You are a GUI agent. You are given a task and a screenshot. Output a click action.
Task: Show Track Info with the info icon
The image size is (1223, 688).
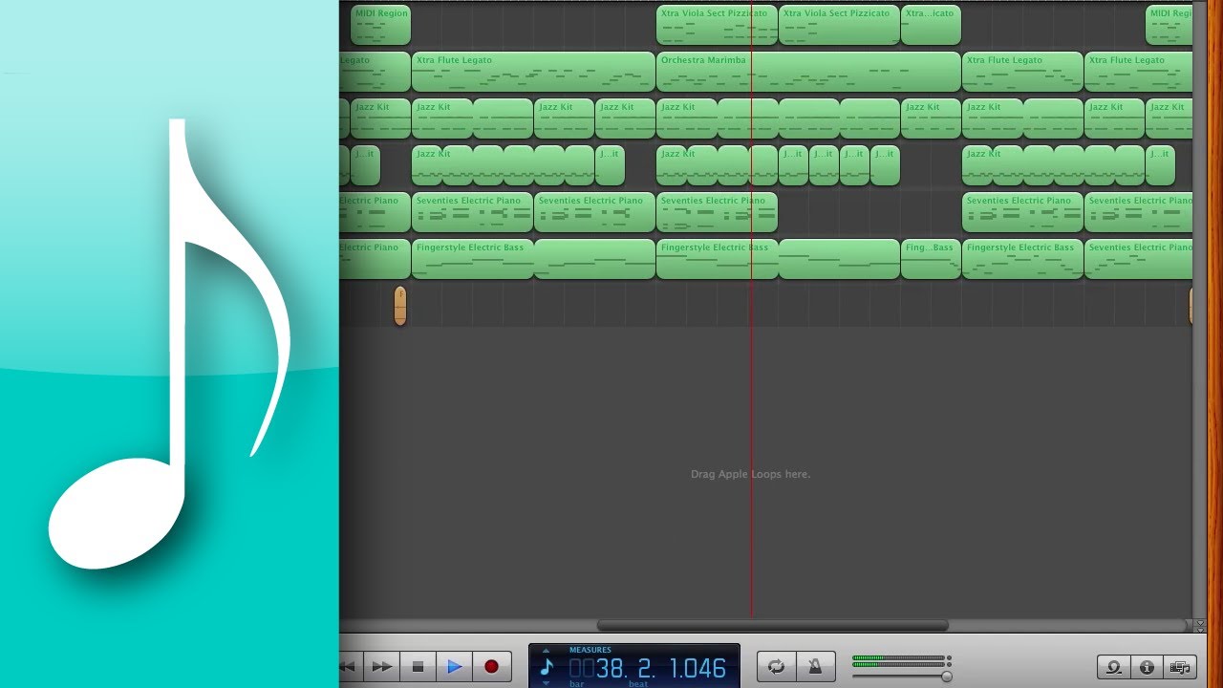point(1148,667)
